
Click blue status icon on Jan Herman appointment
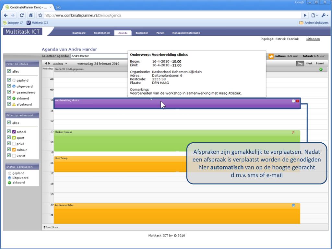point(293,205)
